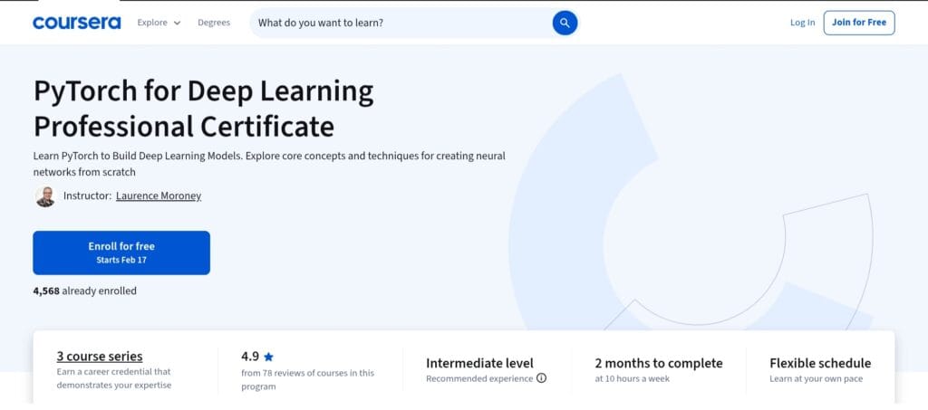Click 'from 78 reviews of courses' text
This screenshot has width=928, height=410.
[308, 380]
